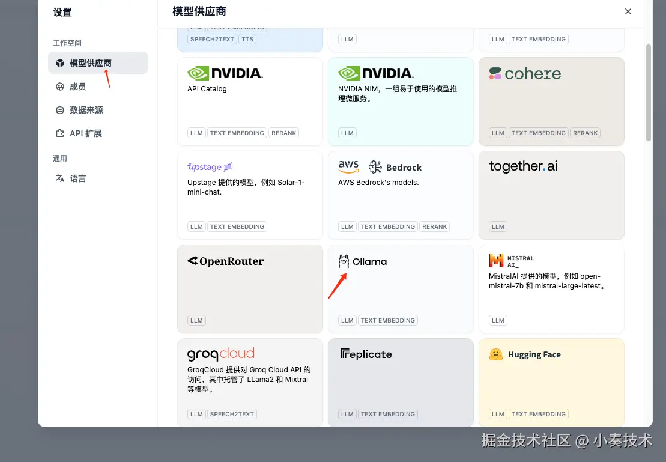This screenshot has width=666, height=462.
Task: Click the groqcloud logo
Action: (221, 354)
